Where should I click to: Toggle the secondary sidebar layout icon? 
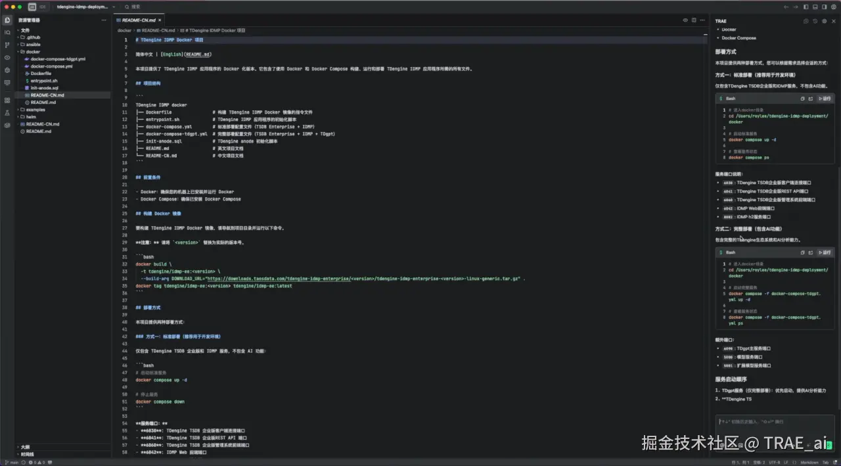point(824,7)
